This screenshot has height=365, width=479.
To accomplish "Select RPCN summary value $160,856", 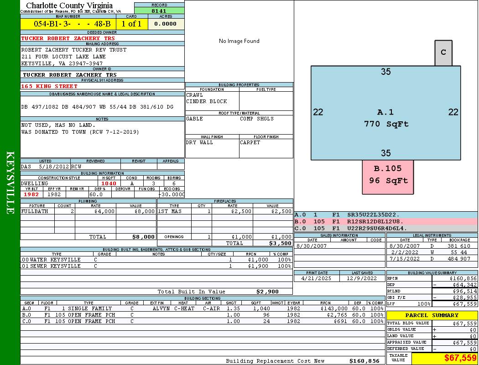I will [x=463, y=279].
